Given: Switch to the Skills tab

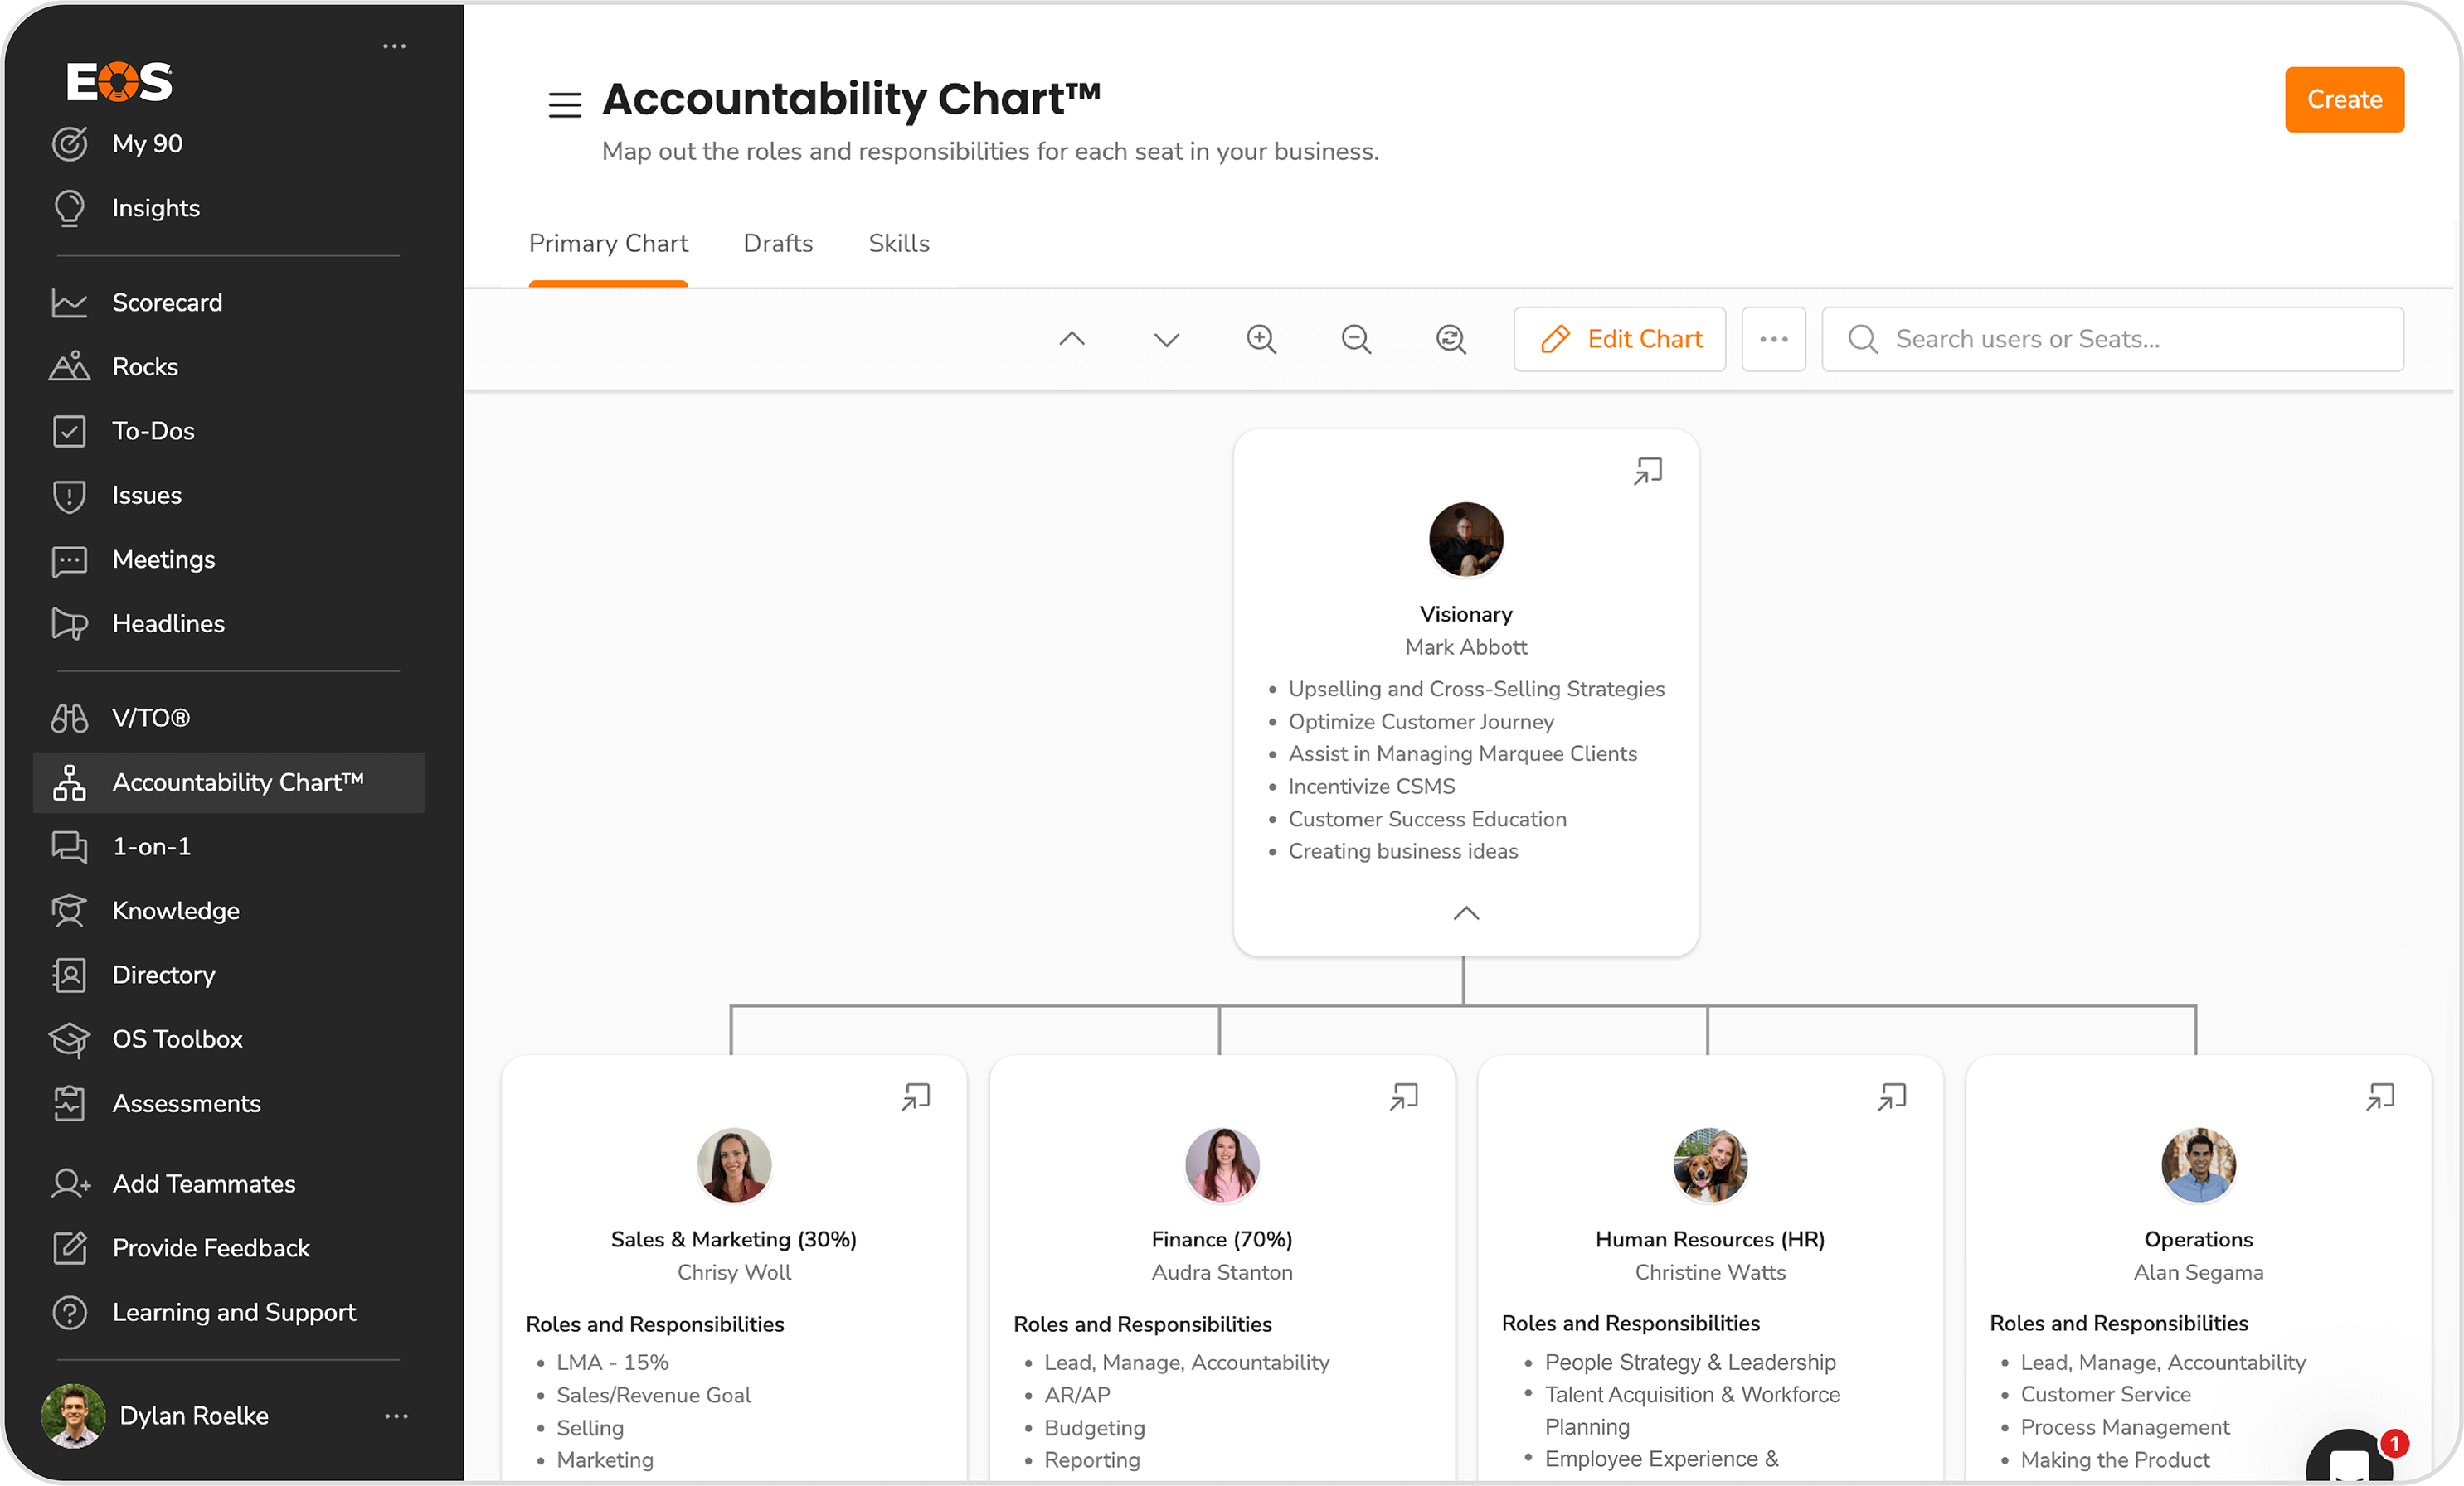Looking at the screenshot, I should [898, 243].
